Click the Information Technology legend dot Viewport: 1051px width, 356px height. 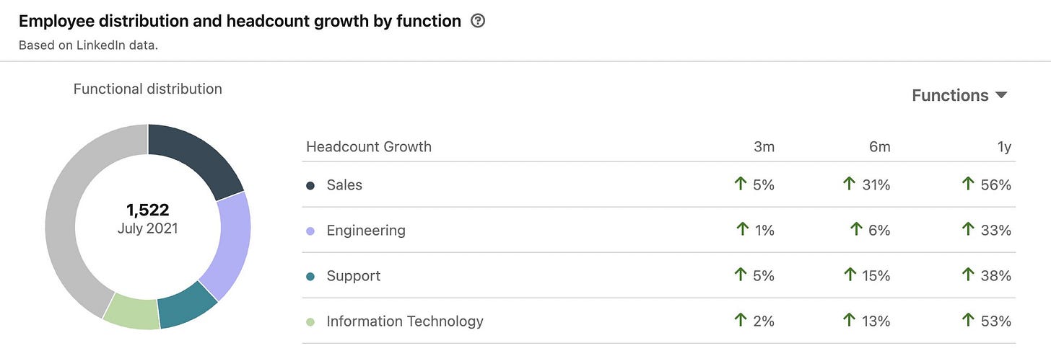[310, 321]
